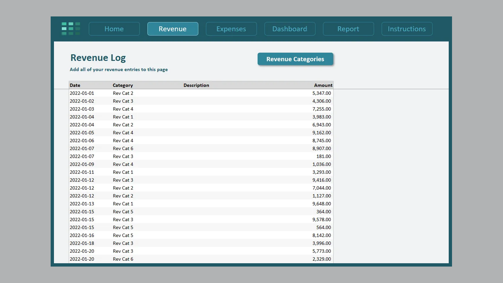The height and width of the screenshot is (283, 503).
Task: Switch to the Home tab
Action: coord(114,29)
